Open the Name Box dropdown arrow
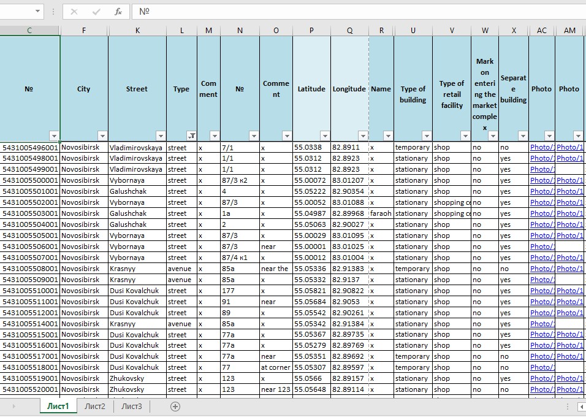This screenshot has width=586, height=417. click(x=37, y=11)
